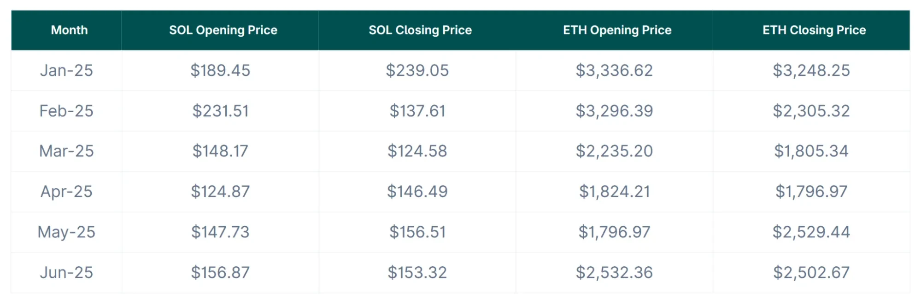Select the ETH Opening Price header
Screen dimensions: 921x304
click(617, 30)
